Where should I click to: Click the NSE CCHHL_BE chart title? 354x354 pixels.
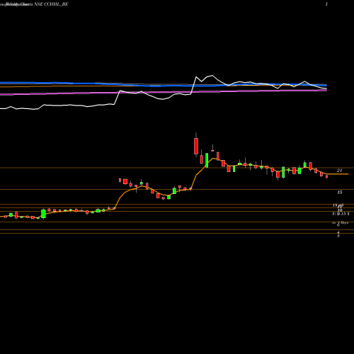pyautogui.click(x=51, y=4)
